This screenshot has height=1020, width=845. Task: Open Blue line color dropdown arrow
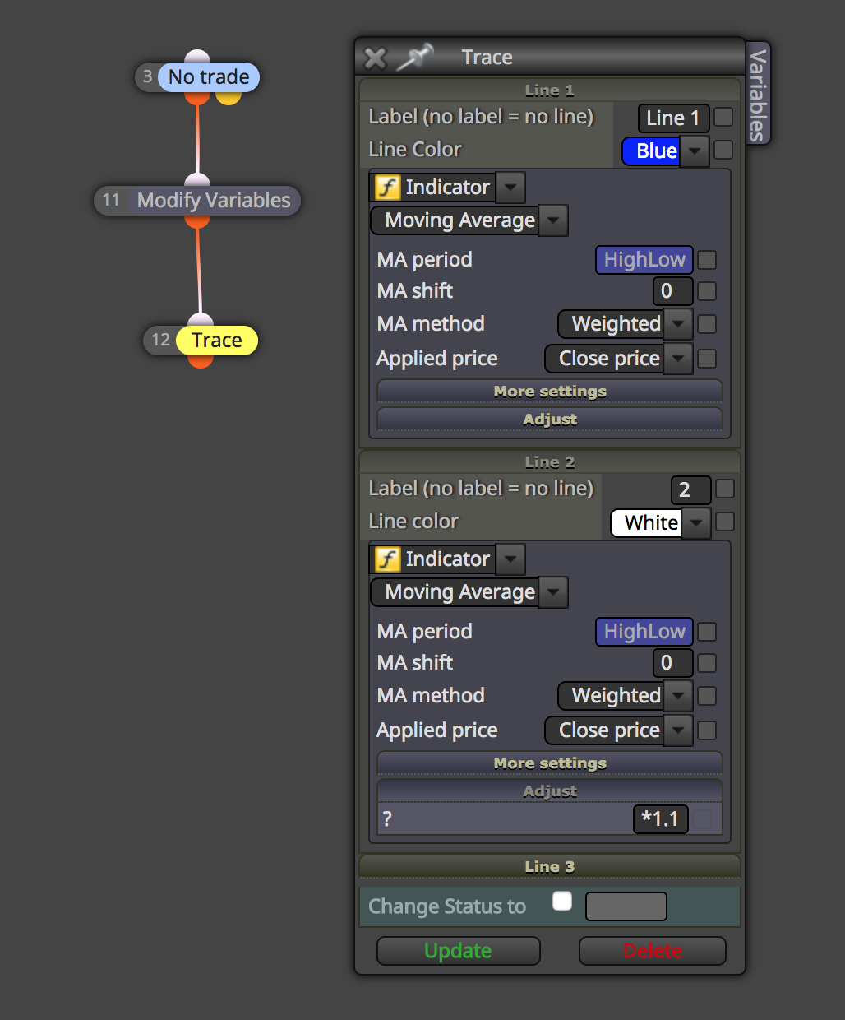point(695,151)
